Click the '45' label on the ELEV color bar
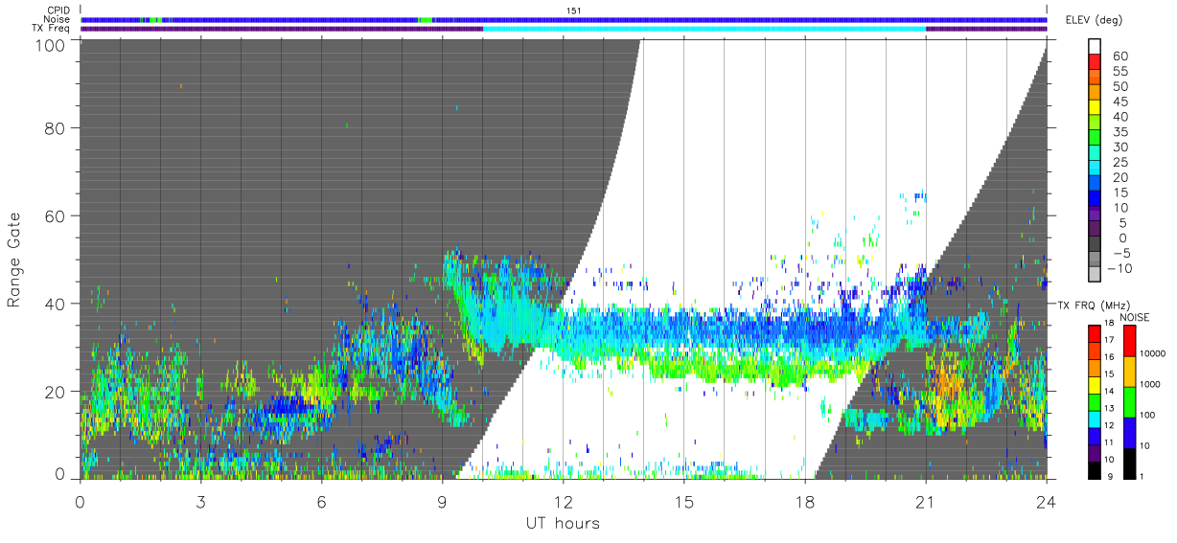 pos(1119,102)
